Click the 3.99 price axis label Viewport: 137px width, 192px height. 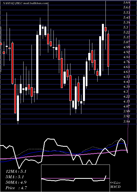point(127,111)
